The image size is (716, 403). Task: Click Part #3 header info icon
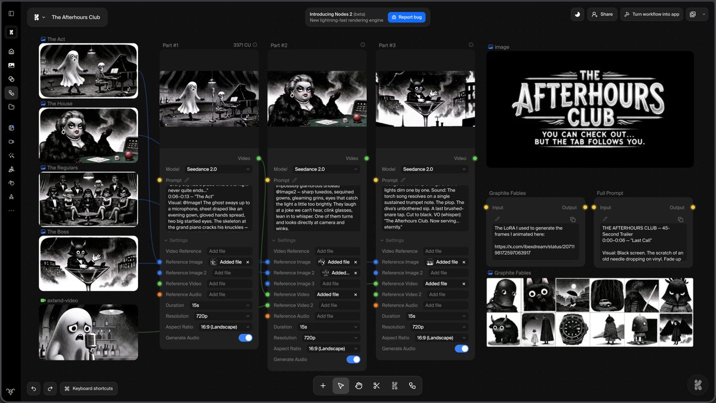click(x=471, y=45)
